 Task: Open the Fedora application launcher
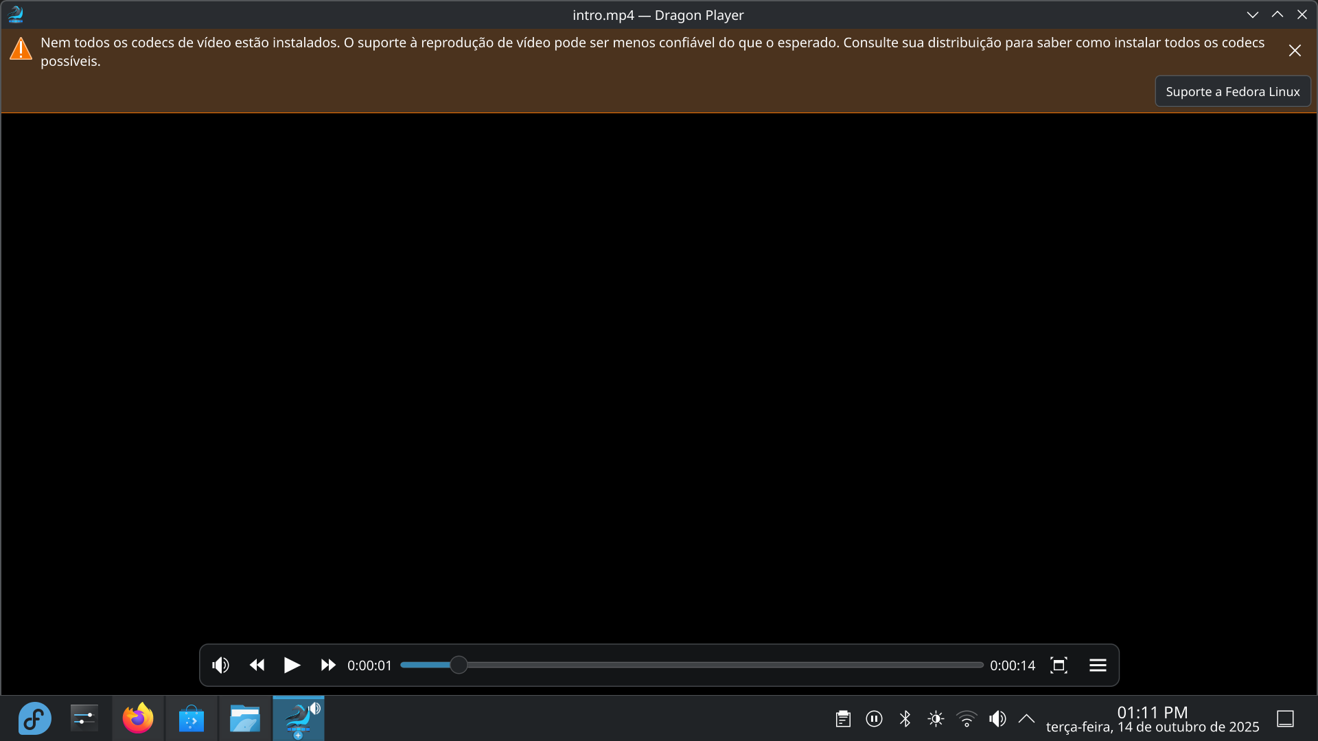(x=34, y=718)
